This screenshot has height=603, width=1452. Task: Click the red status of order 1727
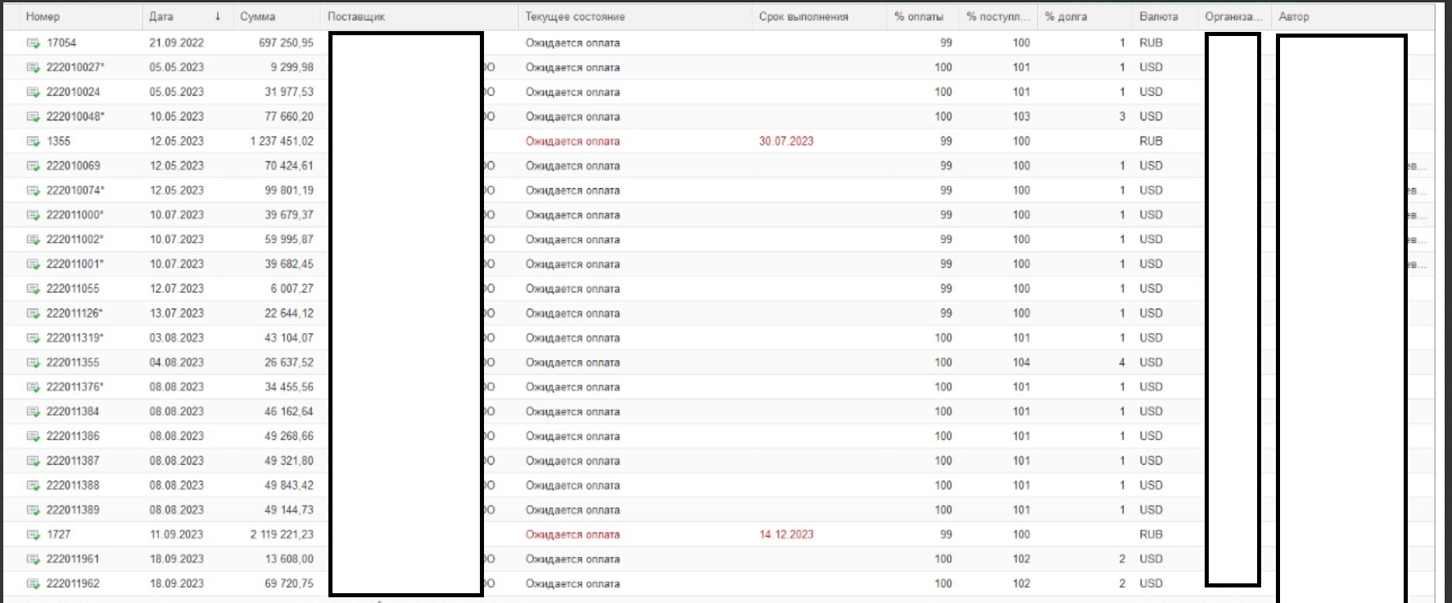click(x=572, y=535)
